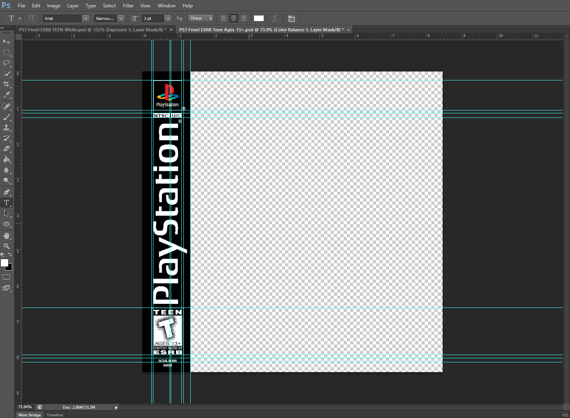Select the History Brush tool

6,138
